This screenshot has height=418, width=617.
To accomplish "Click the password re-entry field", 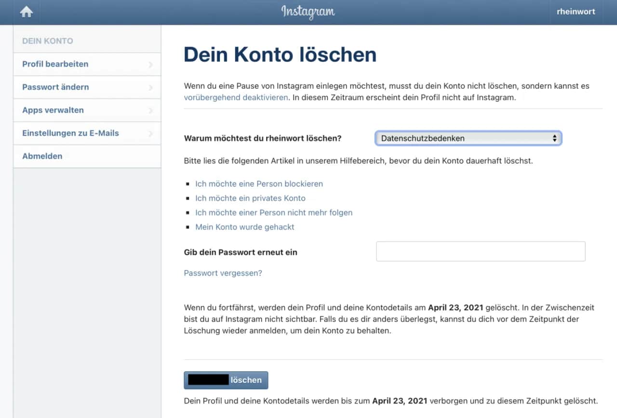I will coord(480,251).
